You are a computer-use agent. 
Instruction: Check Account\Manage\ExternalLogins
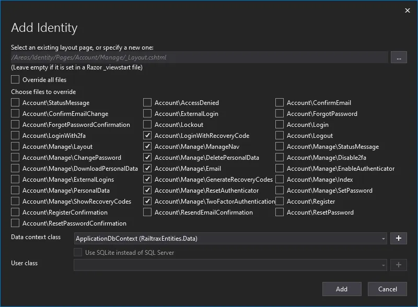click(x=15, y=179)
